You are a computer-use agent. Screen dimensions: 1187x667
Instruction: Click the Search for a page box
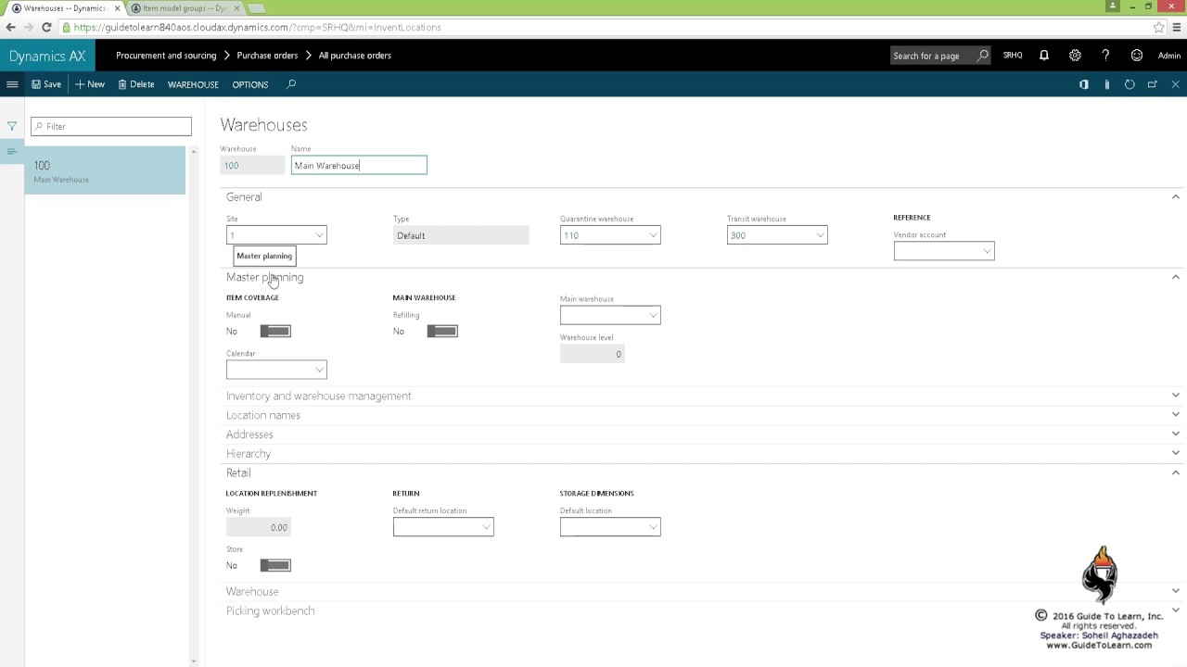click(940, 56)
